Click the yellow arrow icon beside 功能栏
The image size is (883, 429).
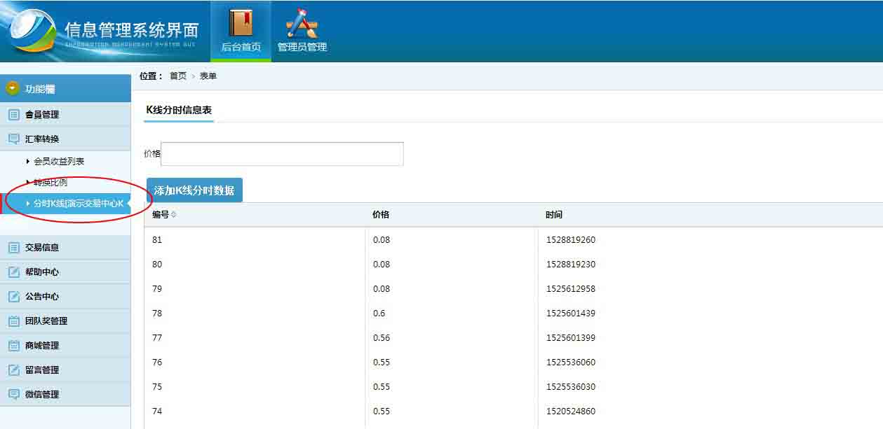12,88
